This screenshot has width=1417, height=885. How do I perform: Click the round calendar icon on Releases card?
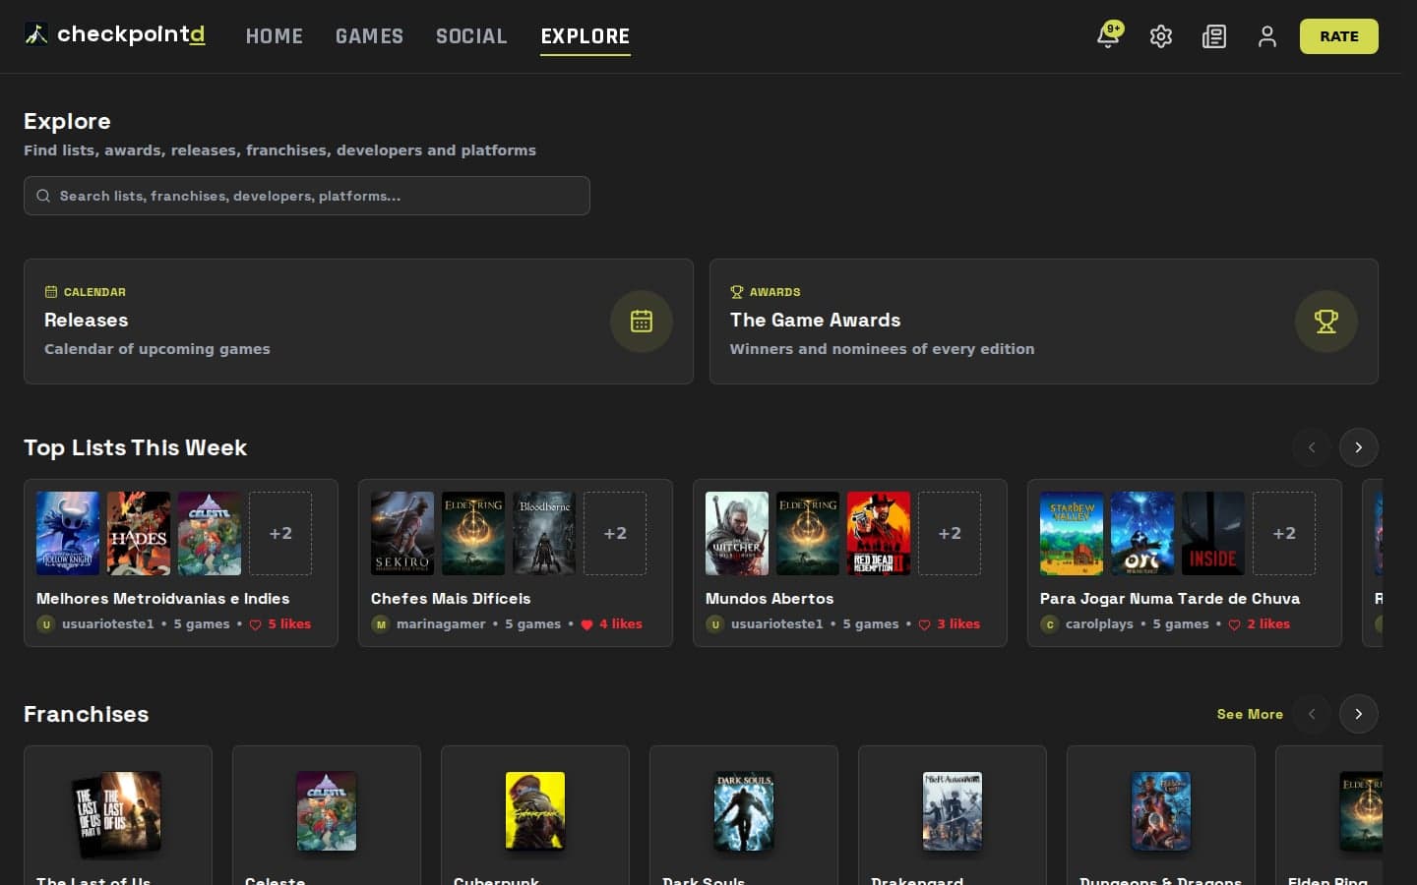pos(642,321)
